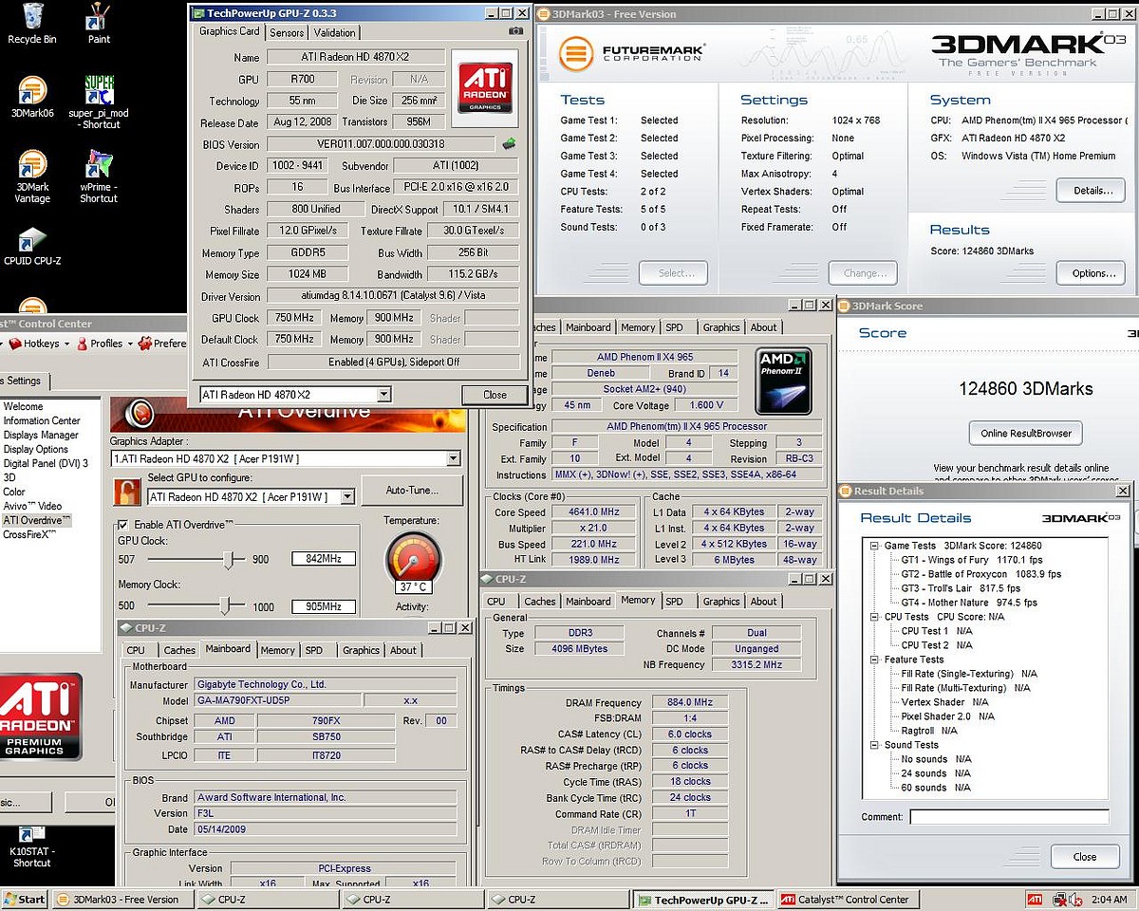The height and width of the screenshot is (911, 1139).
Task: Click the Start button on the taskbar
Action: 25,899
